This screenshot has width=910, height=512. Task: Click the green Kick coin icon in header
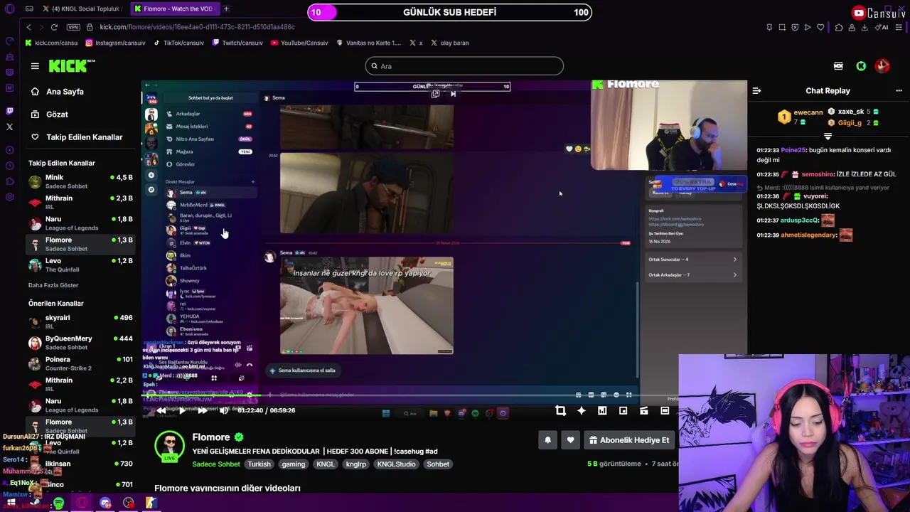[861, 66]
